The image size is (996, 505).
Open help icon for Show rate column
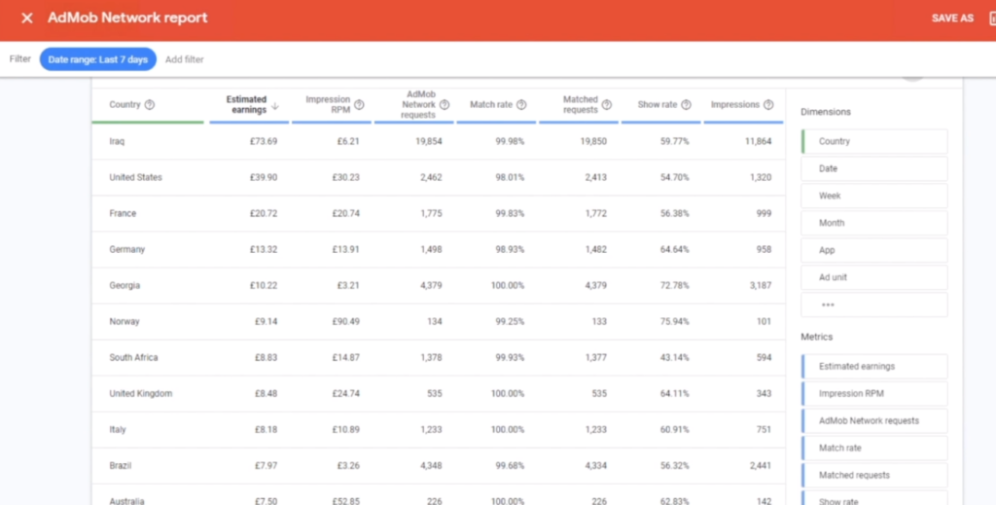pos(686,105)
